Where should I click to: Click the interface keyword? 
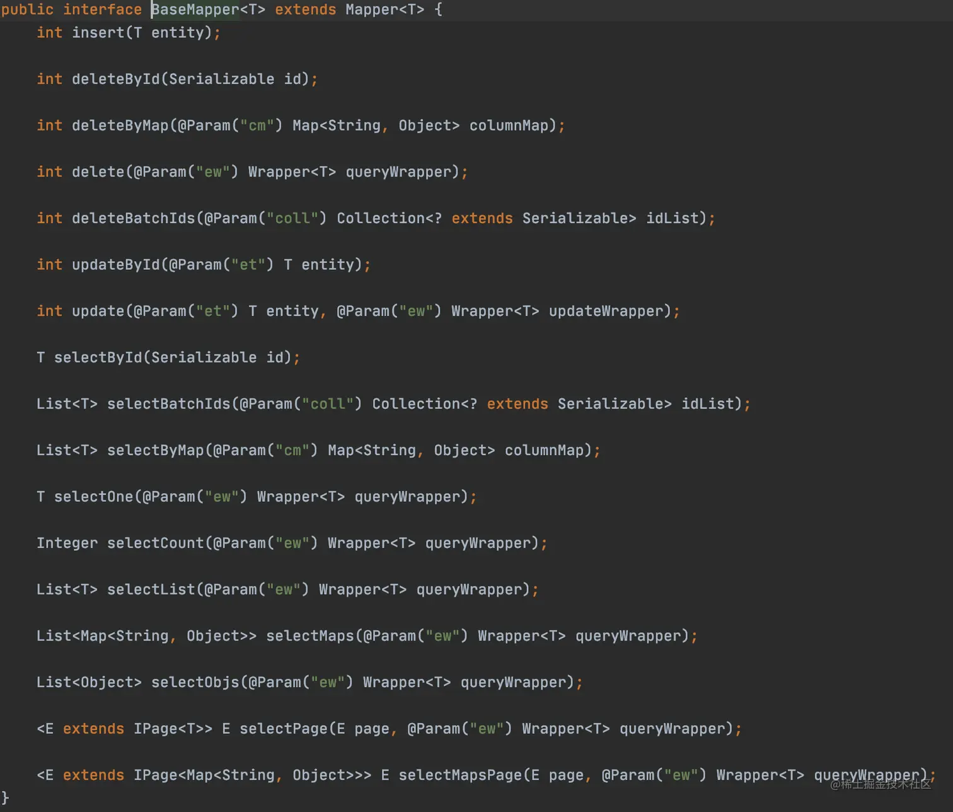pos(103,9)
